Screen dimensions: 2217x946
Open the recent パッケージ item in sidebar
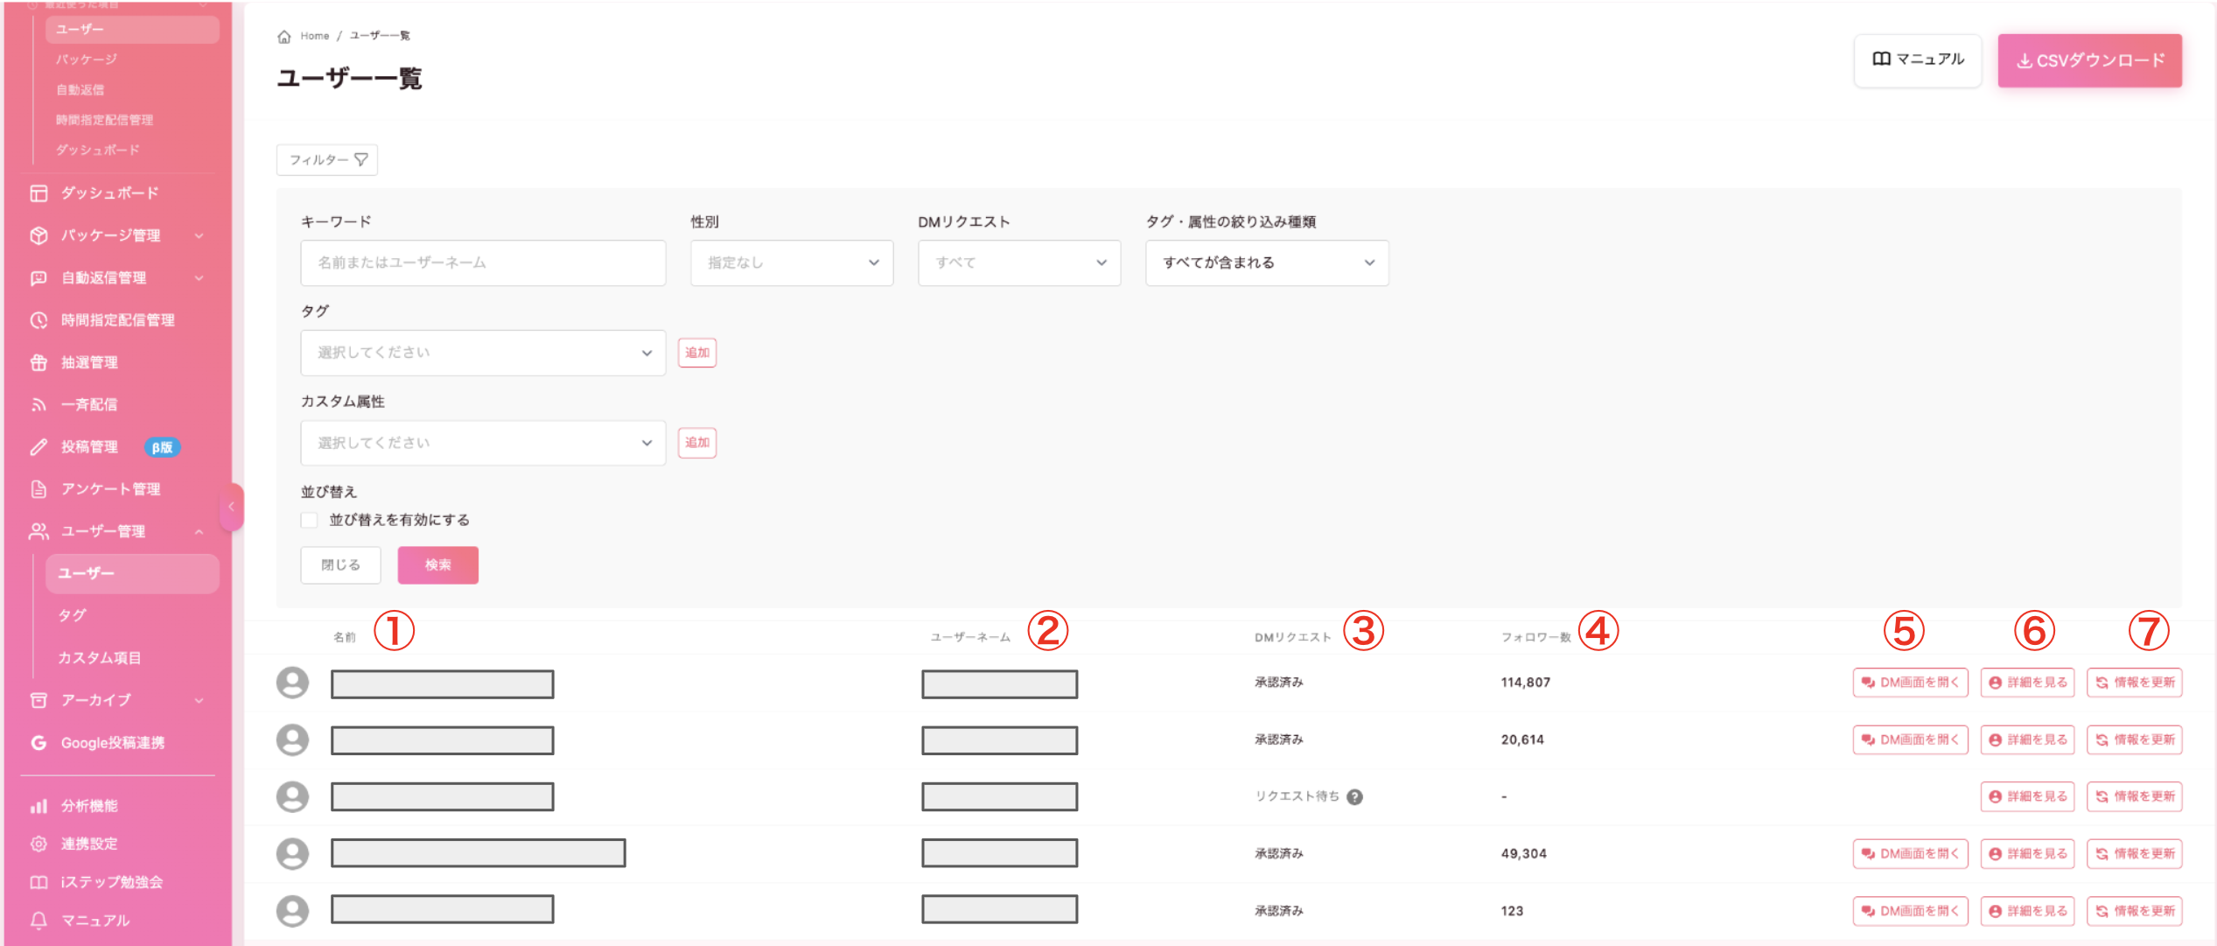[86, 60]
